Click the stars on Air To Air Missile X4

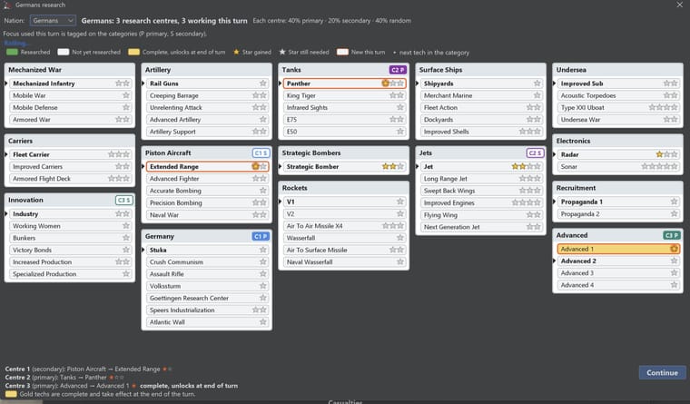click(392, 226)
